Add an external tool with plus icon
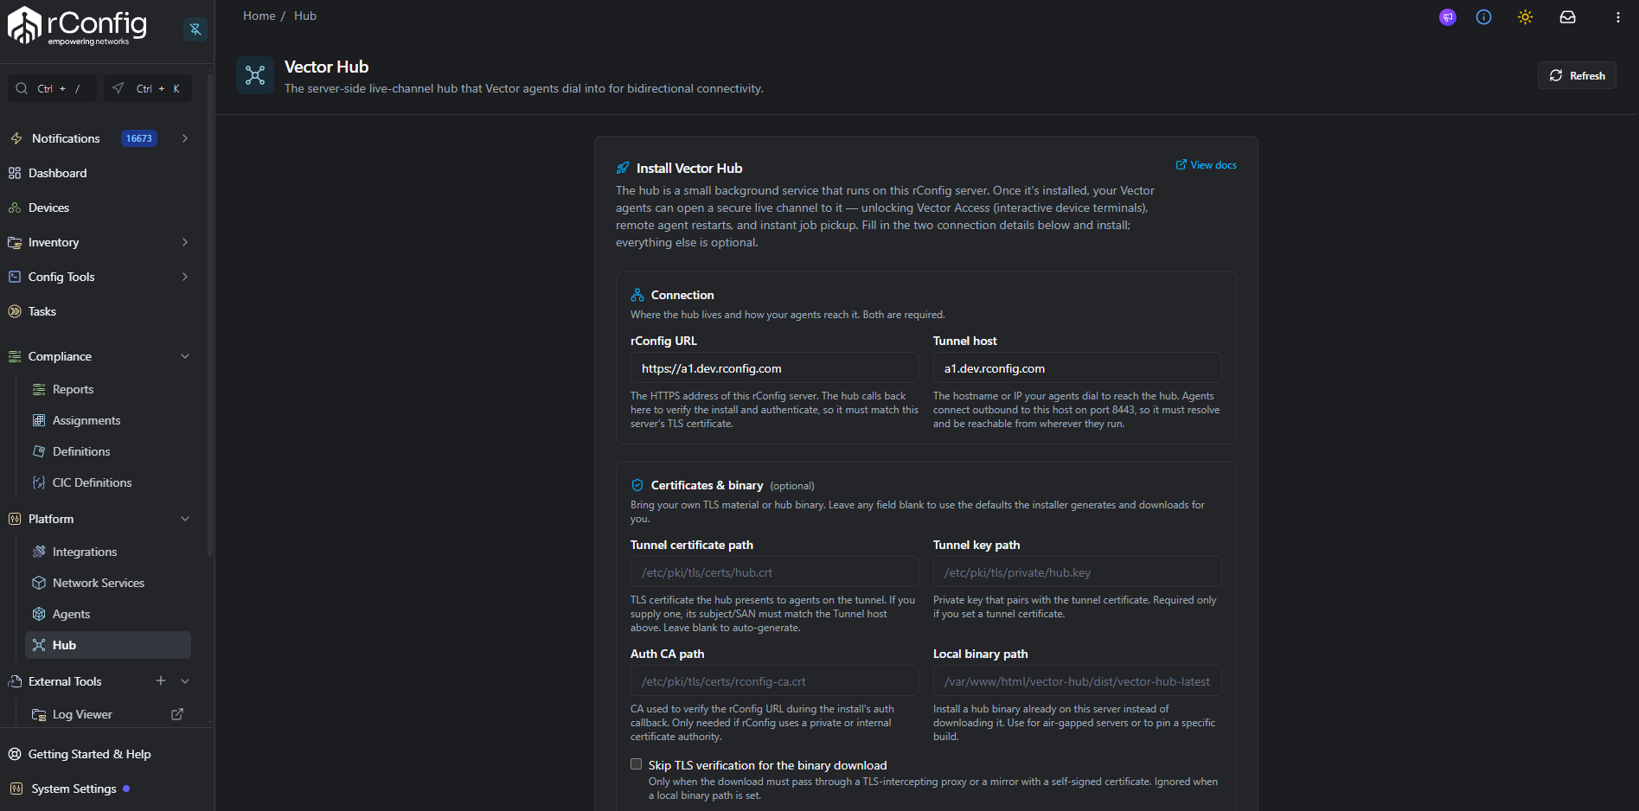 click(161, 680)
